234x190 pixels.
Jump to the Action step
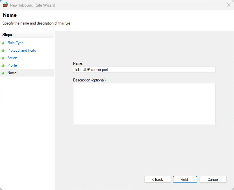[x=12, y=58]
